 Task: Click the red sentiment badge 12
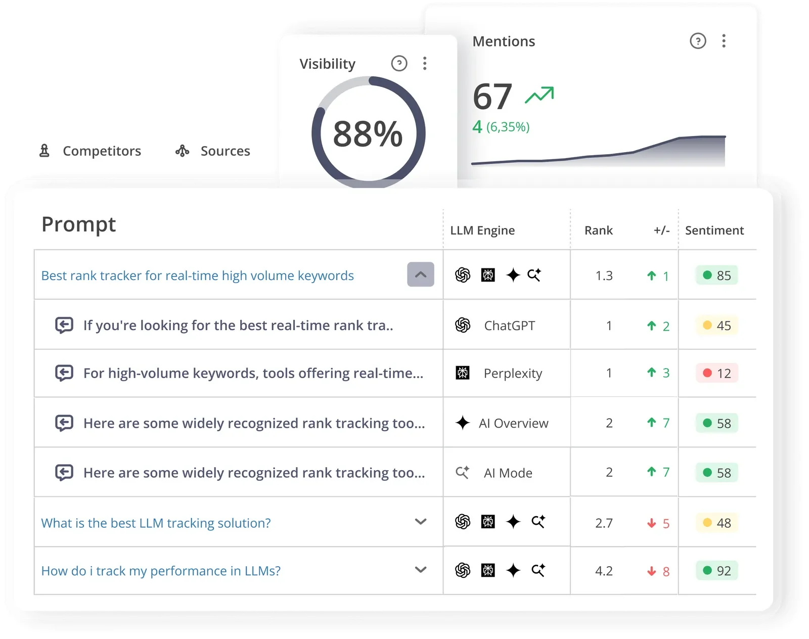717,374
